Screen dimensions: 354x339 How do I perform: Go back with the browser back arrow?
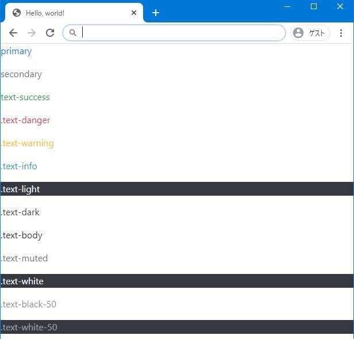pyautogui.click(x=13, y=33)
